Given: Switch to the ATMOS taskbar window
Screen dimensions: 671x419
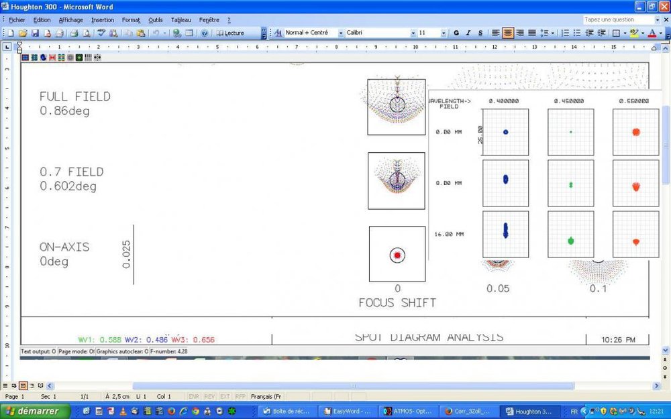Looking at the screenshot, I should click(408, 412).
